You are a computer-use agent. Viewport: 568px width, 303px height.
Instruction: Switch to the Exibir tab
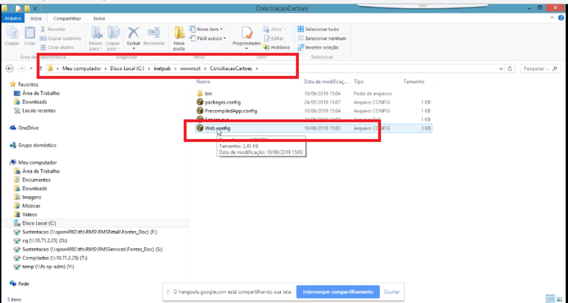(x=99, y=19)
